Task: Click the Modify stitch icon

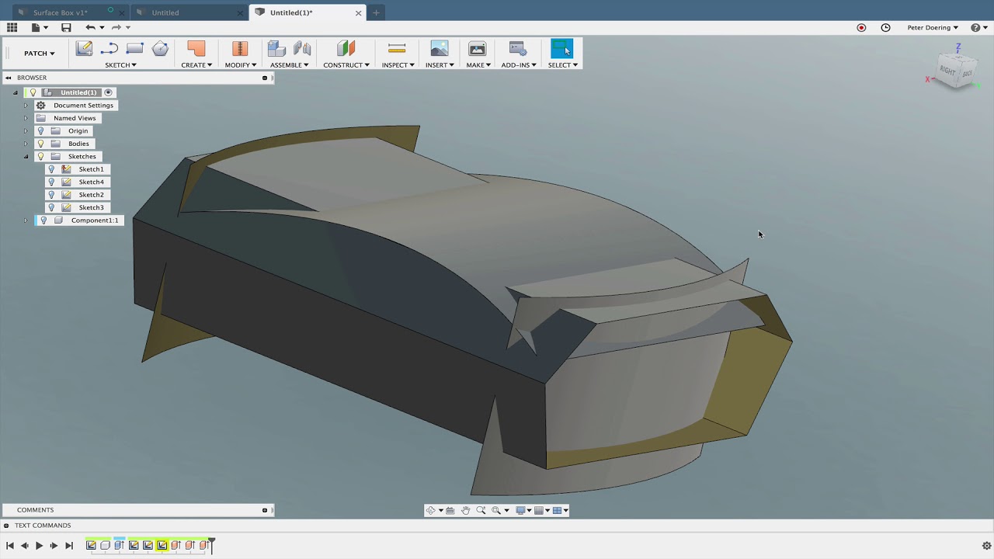Action: tap(240, 48)
